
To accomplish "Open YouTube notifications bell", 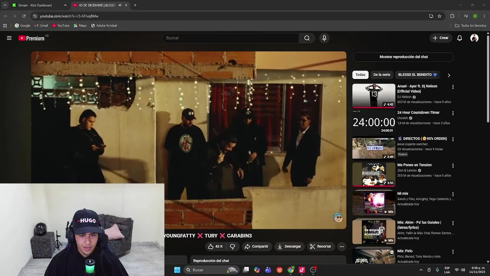I will point(460,38).
